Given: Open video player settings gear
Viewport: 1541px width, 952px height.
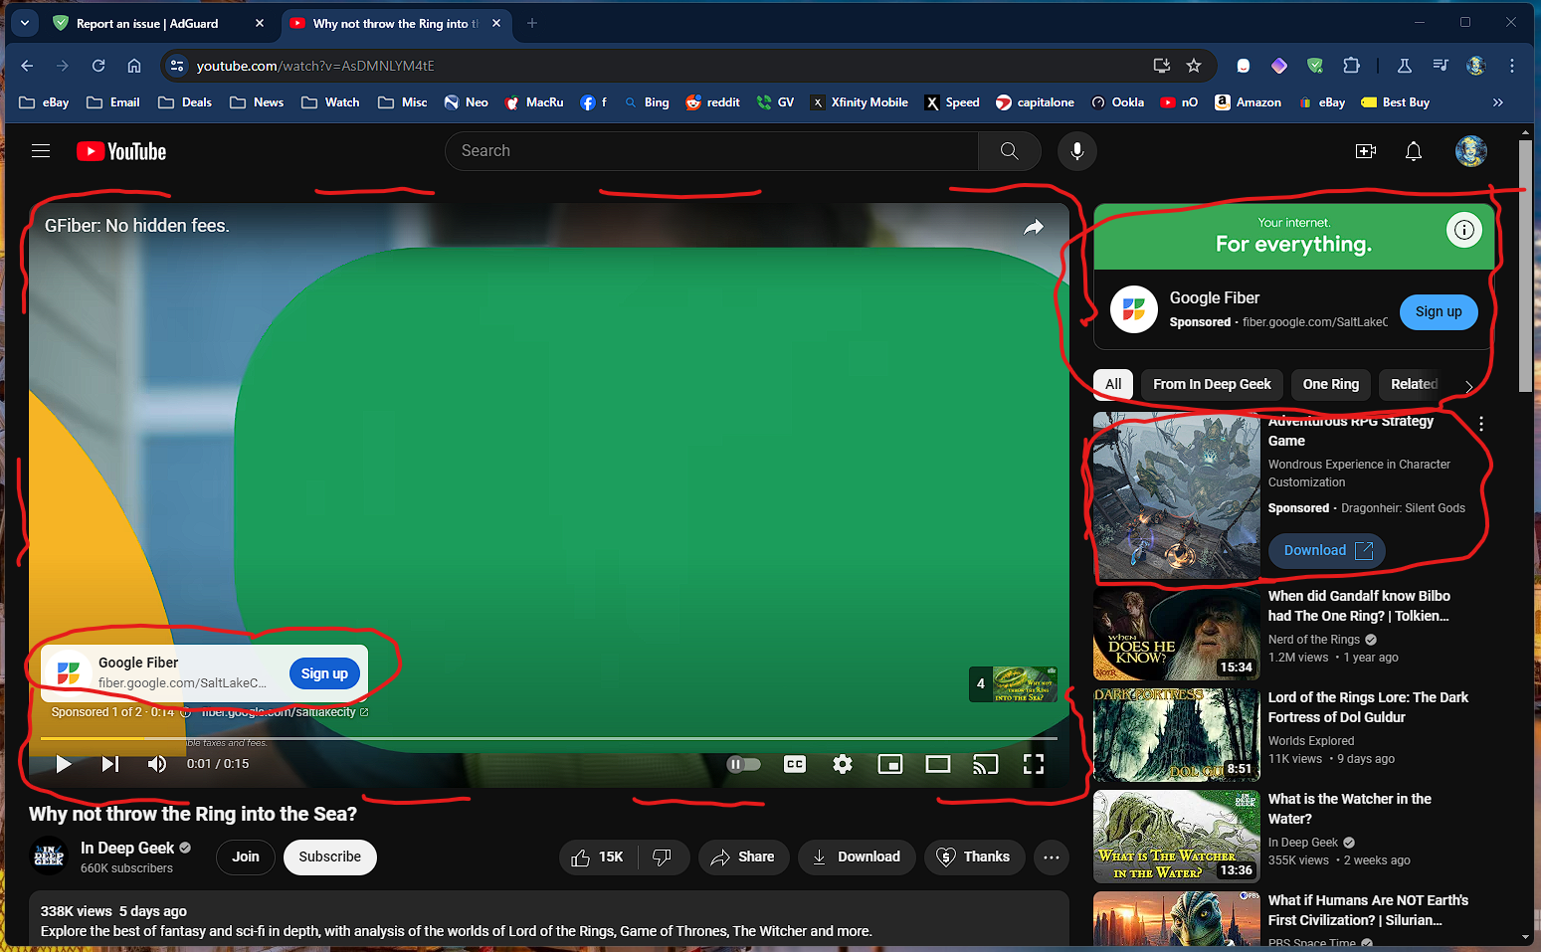Looking at the screenshot, I should pos(843,764).
